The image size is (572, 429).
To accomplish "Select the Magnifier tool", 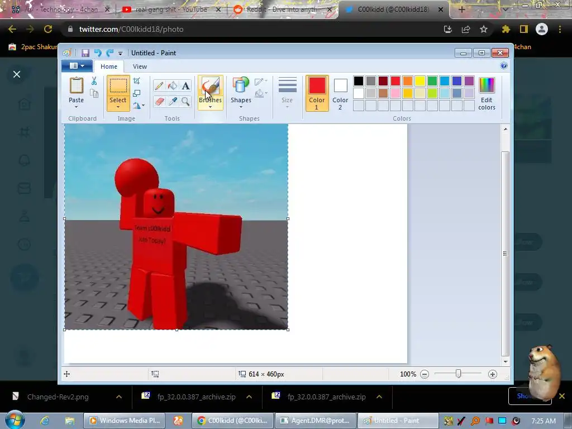I will [185, 101].
